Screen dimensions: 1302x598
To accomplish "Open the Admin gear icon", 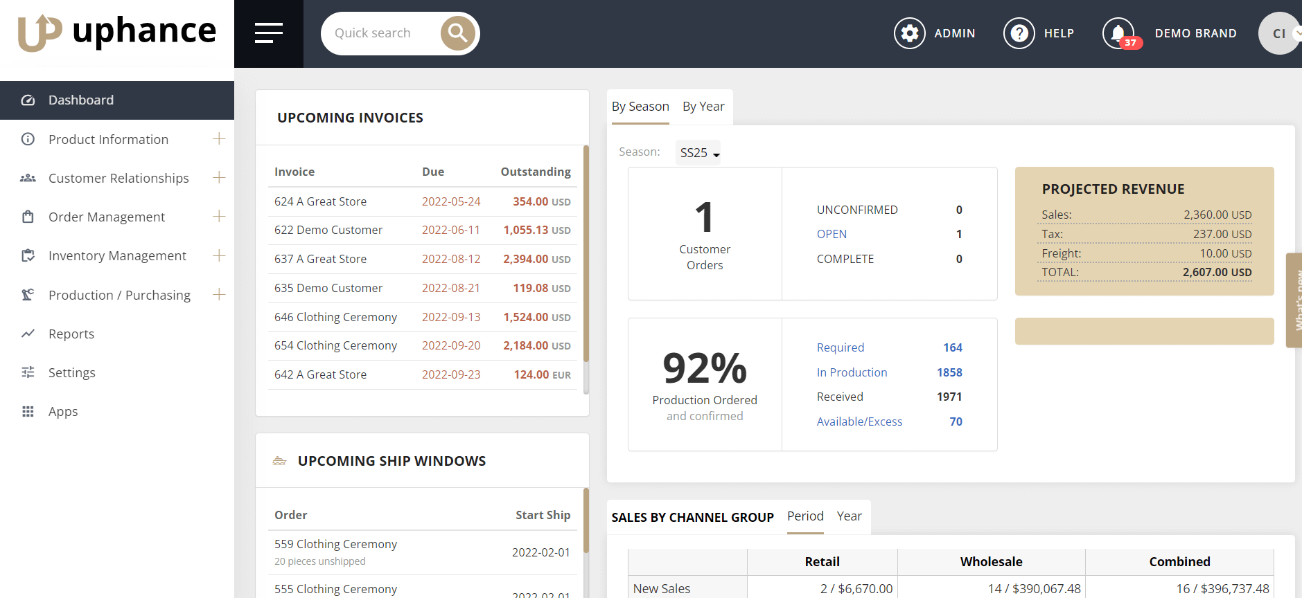I will [x=909, y=33].
